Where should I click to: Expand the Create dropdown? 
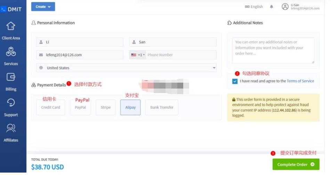point(43,7)
